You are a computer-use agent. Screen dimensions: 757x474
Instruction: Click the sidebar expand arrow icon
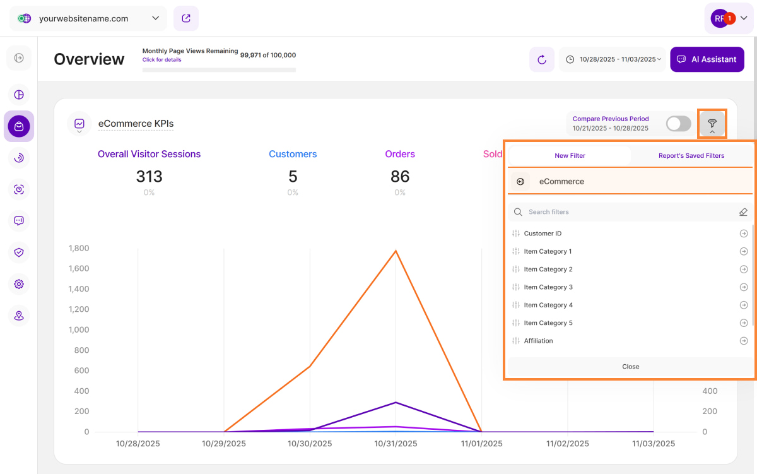[19, 58]
